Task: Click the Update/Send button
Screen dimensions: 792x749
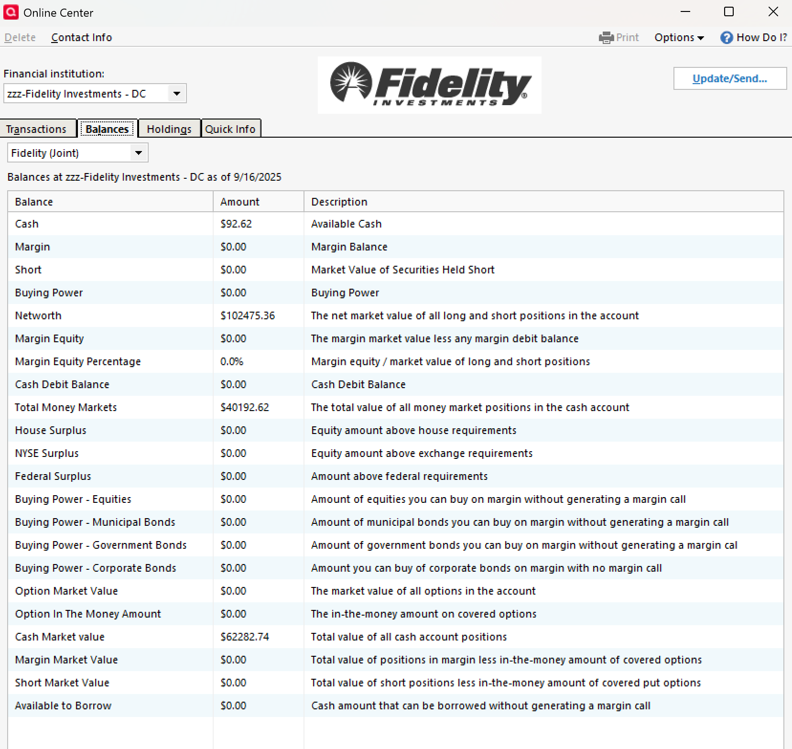Action: pos(730,78)
